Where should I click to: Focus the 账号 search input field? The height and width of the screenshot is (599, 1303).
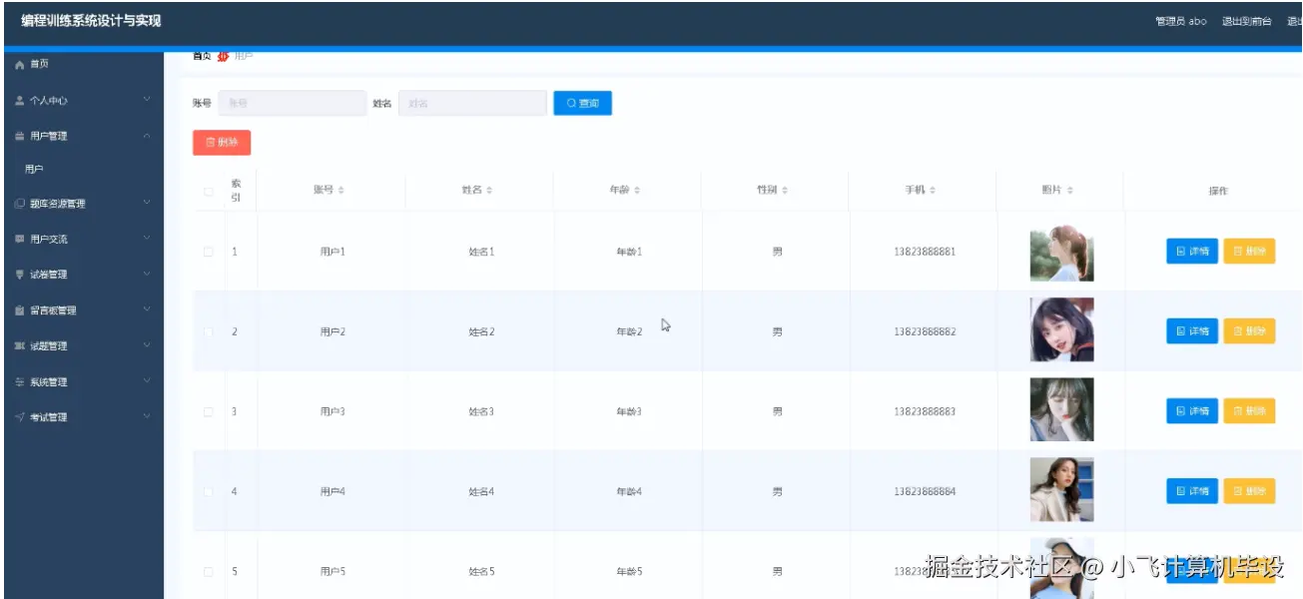pos(293,103)
